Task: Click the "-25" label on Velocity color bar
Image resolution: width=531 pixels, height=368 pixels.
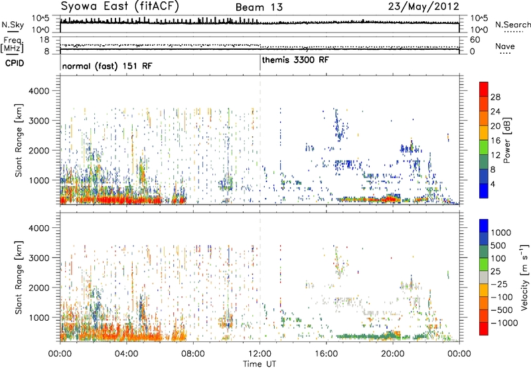Action: click(499, 284)
